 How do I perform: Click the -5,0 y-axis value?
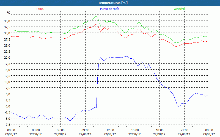7,118
